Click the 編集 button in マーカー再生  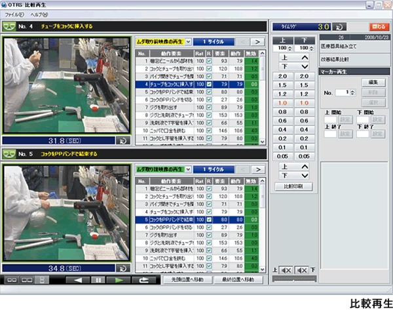[x=373, y=83]
